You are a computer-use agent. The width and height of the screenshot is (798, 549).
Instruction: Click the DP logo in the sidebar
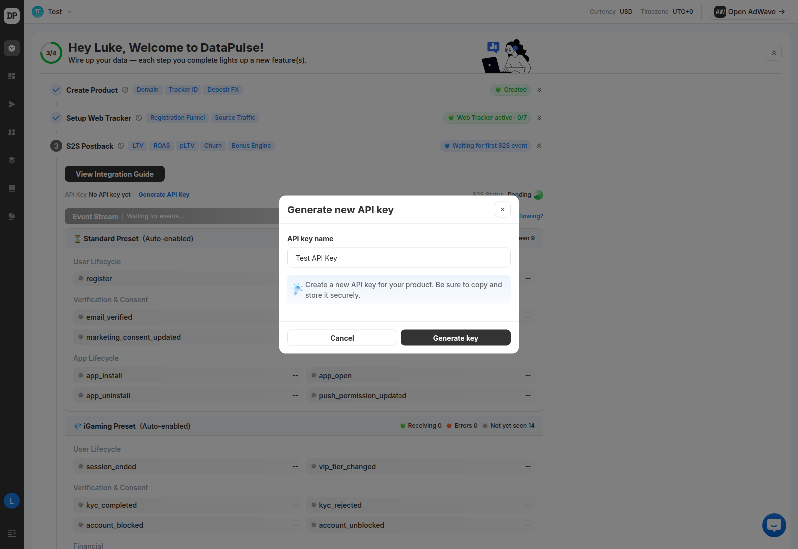pyautogui.click(x=12, y=16)
